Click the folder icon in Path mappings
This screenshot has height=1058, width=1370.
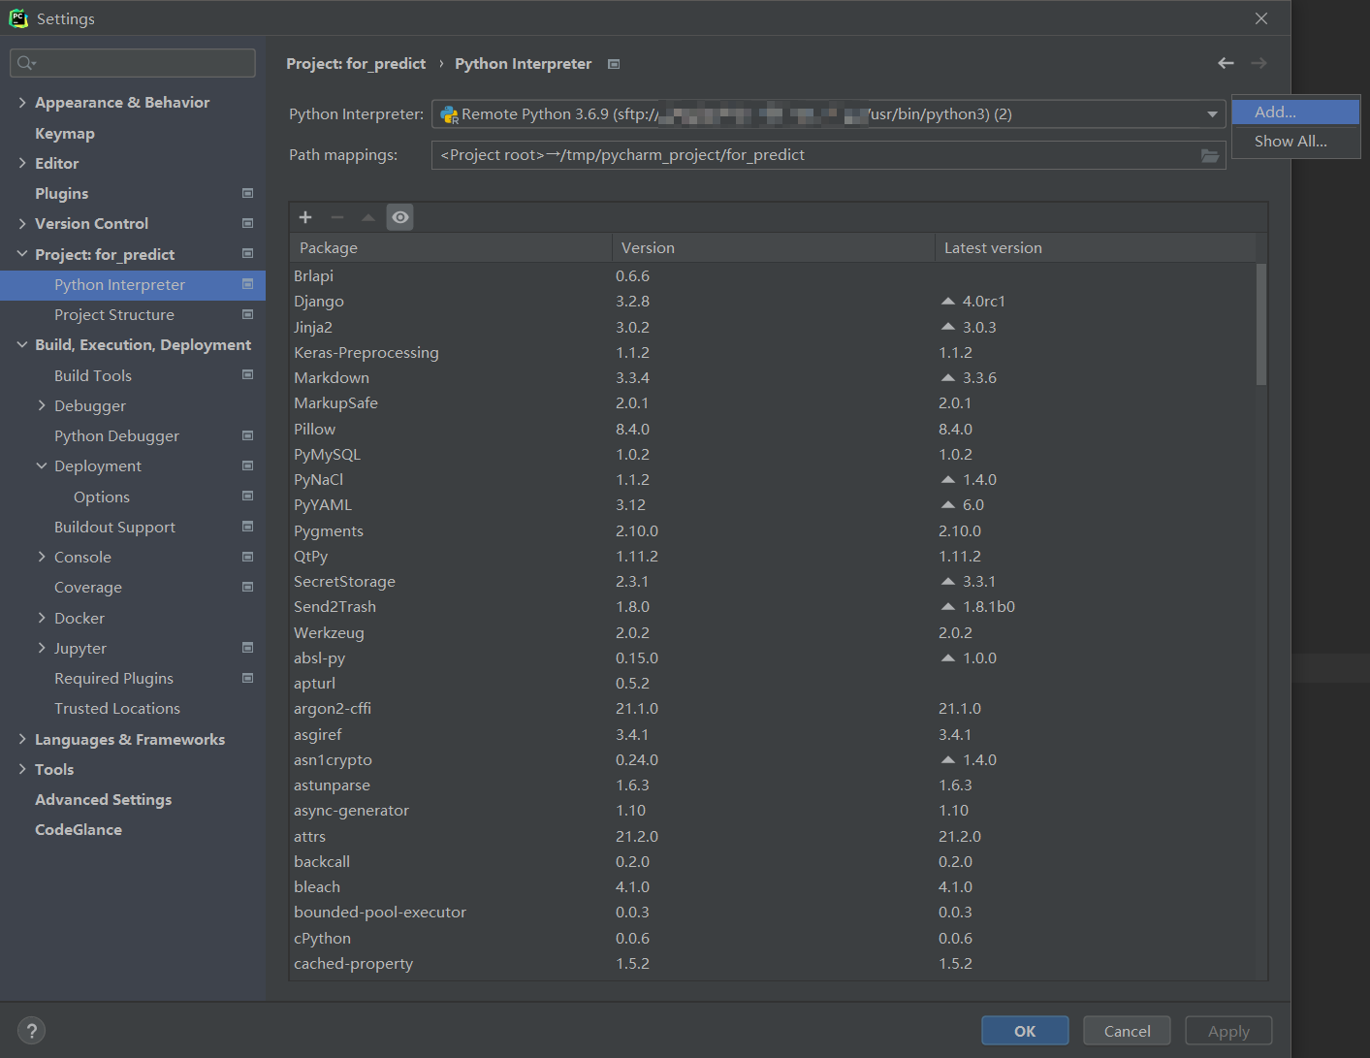click(1210, 155)
